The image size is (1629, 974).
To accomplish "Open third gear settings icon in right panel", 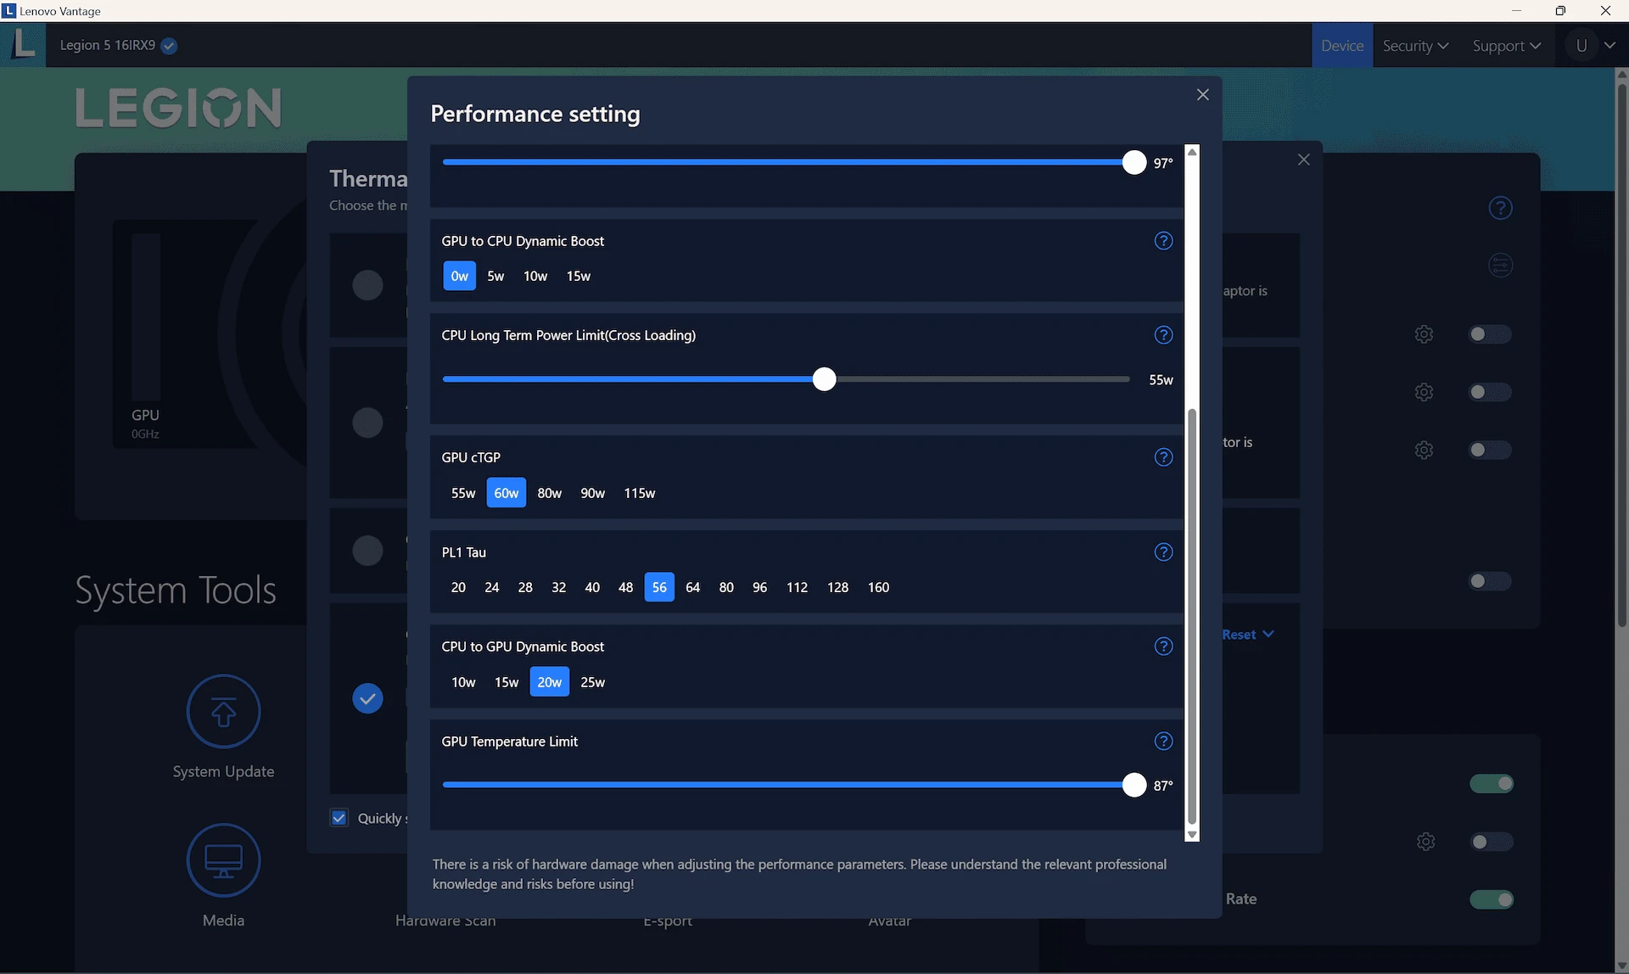I will [1424, 450].
